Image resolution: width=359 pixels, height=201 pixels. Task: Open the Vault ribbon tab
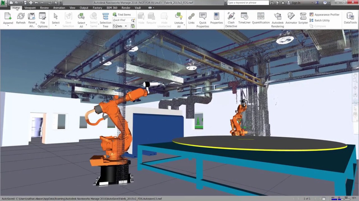coord(138,8)
